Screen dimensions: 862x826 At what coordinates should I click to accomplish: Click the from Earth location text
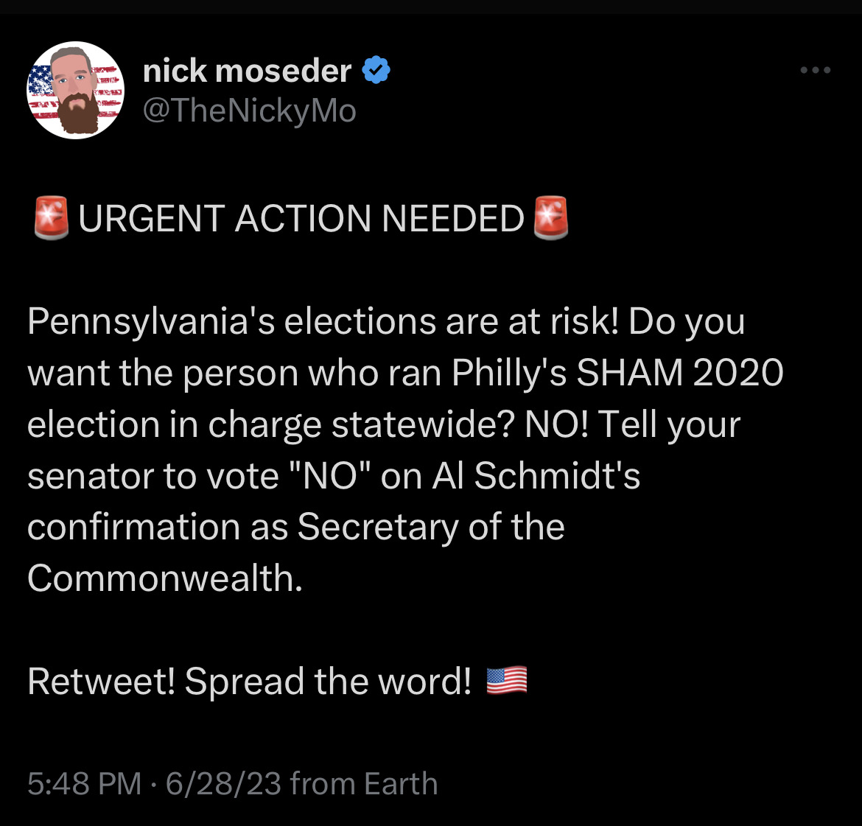click(364, 783)
